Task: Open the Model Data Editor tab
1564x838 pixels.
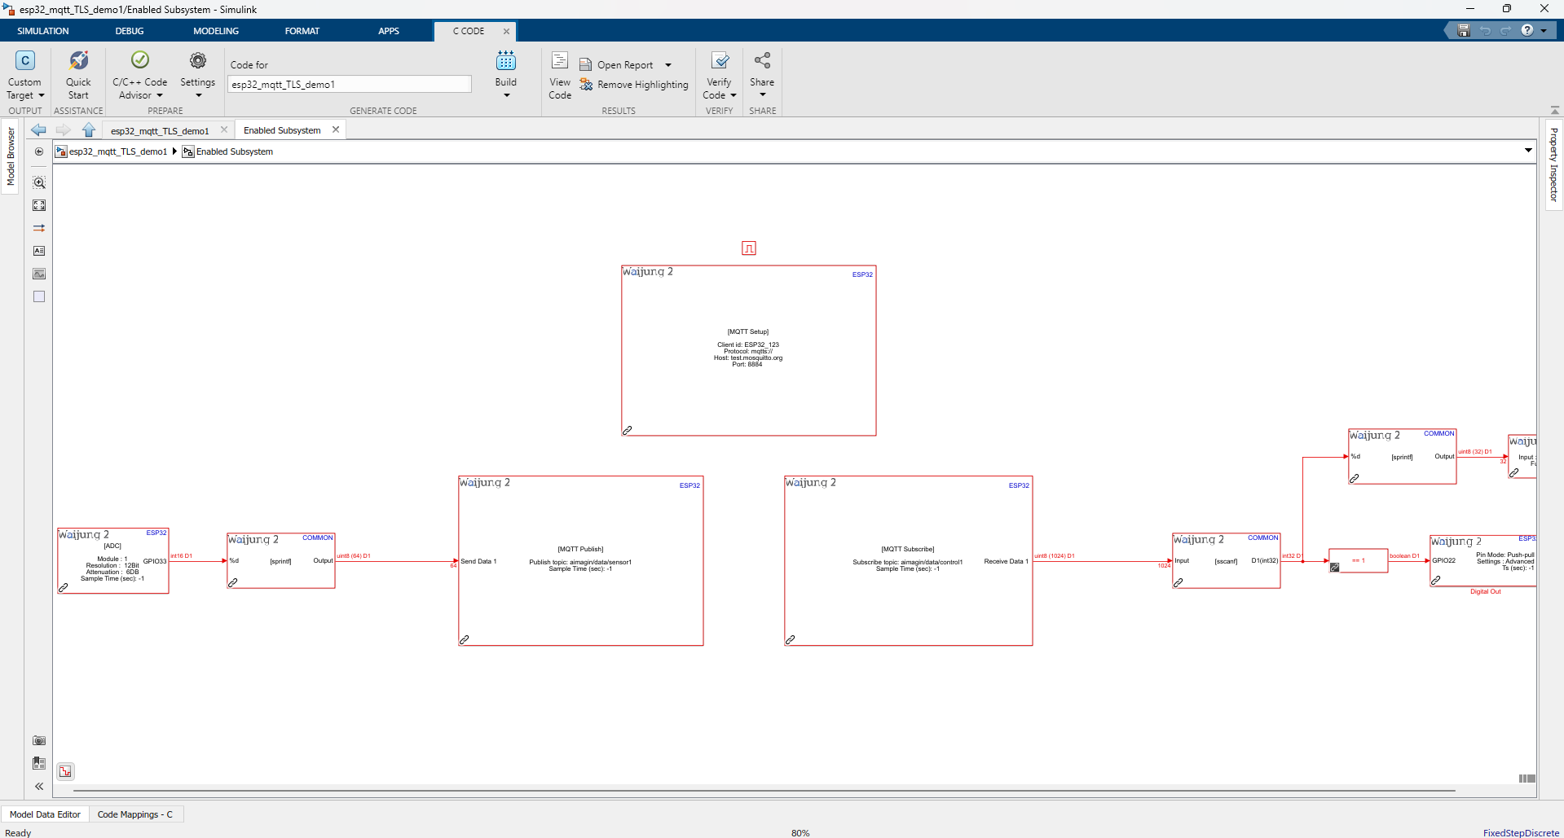Action: pyautogui.click(x=45, y=814)
